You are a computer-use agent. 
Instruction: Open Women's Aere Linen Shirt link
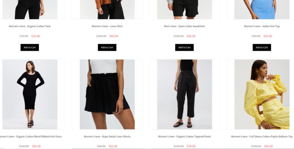coord(107,26)
